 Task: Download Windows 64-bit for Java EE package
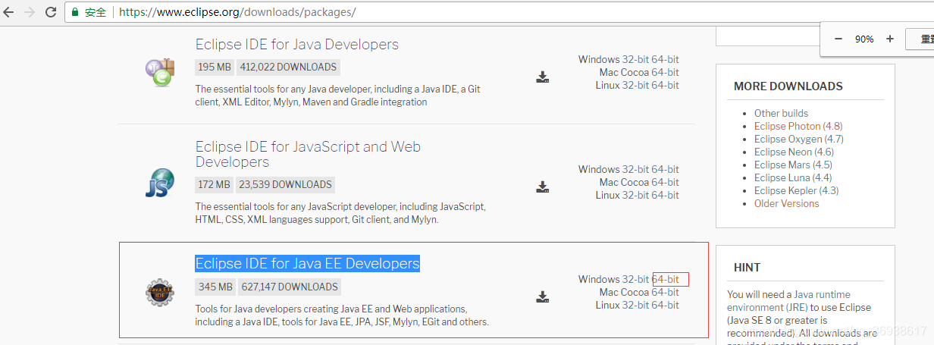coord(666,279)
